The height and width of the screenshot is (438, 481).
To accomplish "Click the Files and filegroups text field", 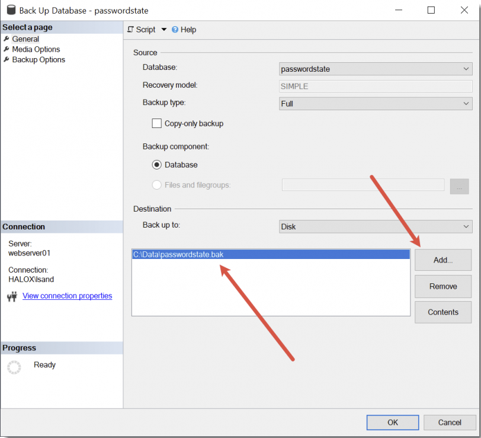I will (363, 185).
